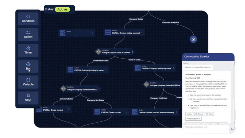
Task: Open options menu on HubSpot Contact Exists node
Action: 133,52
